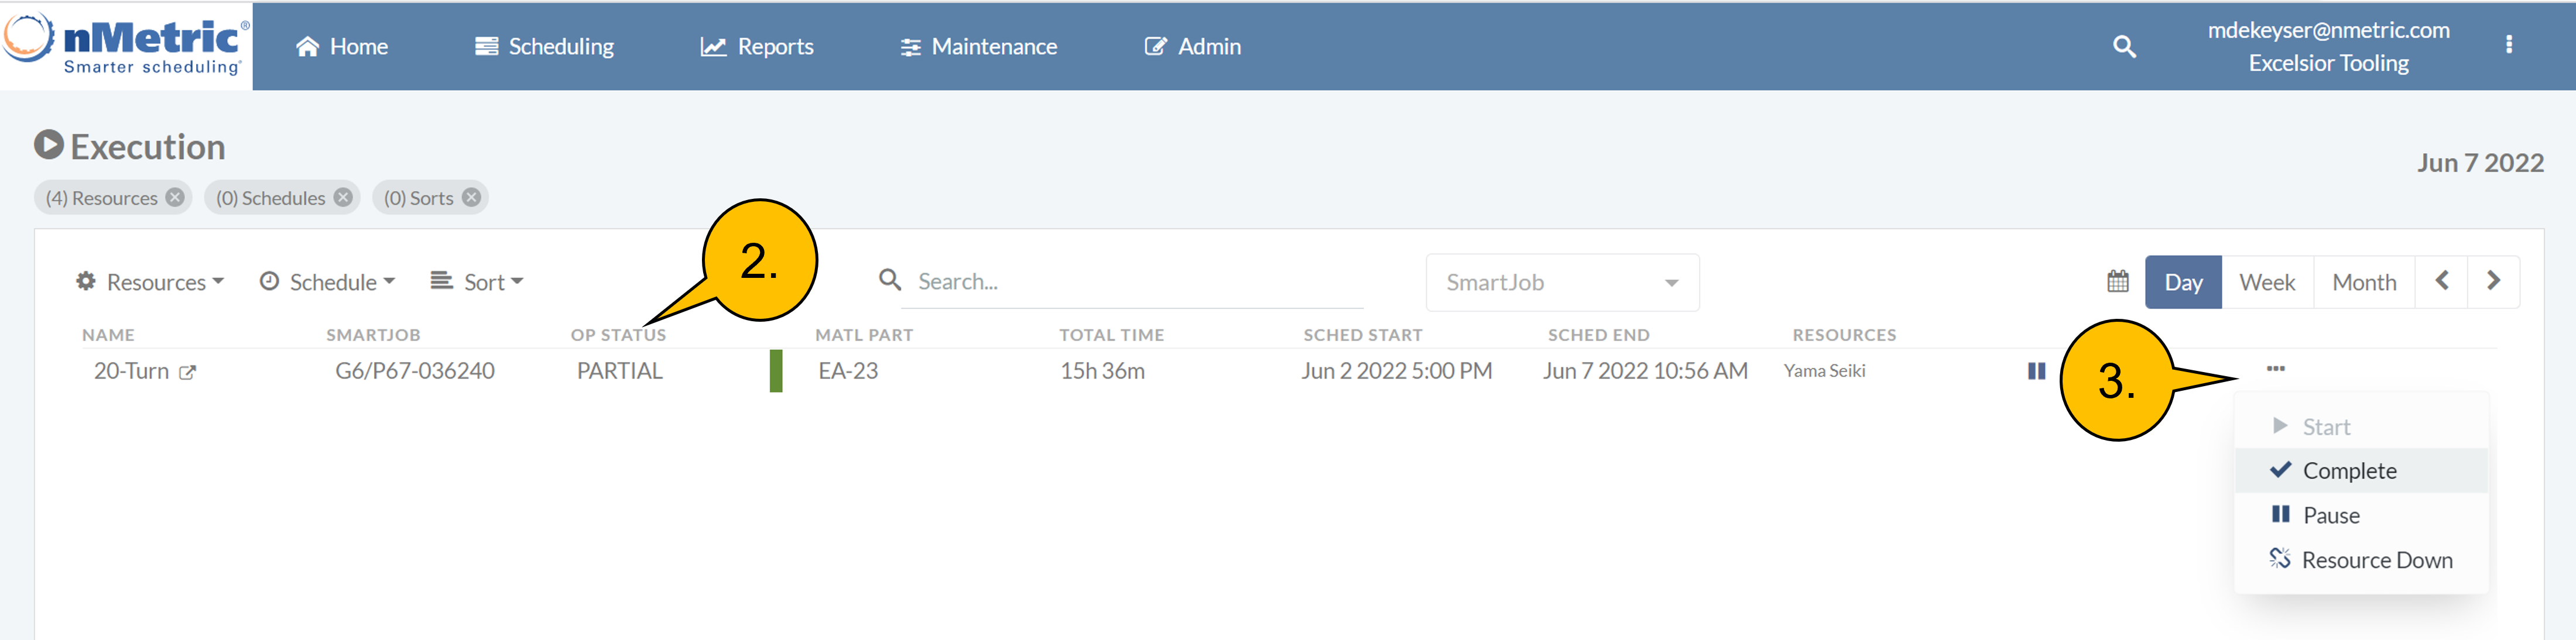Remove the (0) Sorts filter chip
Viewport: 2576px width, 640px height.
click(471, 197)
